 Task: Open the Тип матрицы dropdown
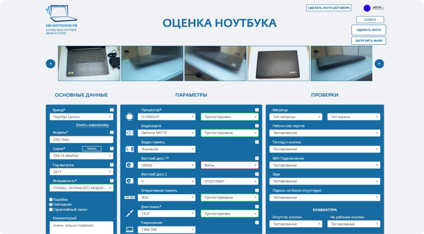click(x=296, y=117)
